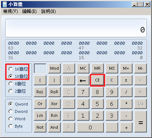Click the RoL rotate left button

point(40,92)
